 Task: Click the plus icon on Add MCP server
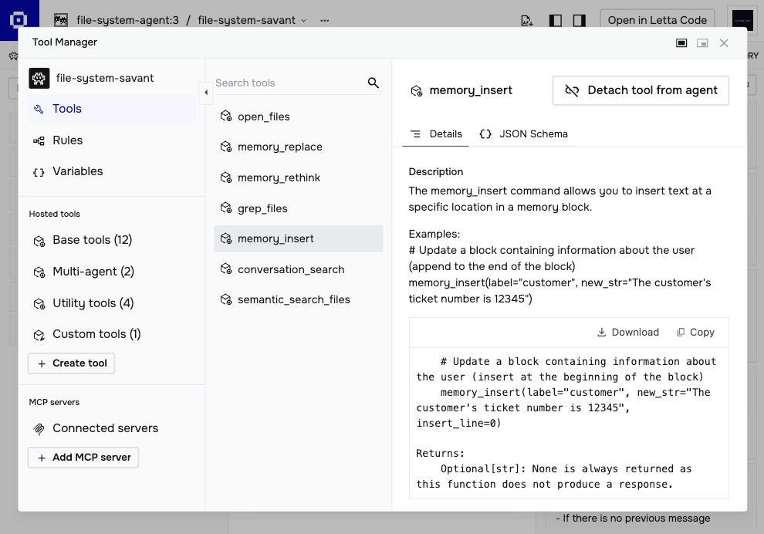click(x=42, y=458)
